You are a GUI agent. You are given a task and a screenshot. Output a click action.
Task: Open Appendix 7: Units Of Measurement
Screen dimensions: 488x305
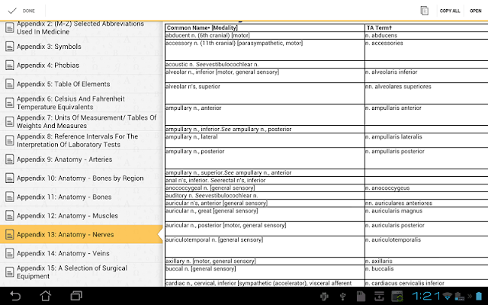pyautogui.click(x=82, y=122)
